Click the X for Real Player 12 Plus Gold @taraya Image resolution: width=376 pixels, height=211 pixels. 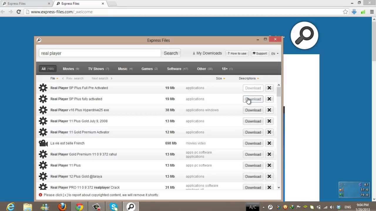coord(269,176)
